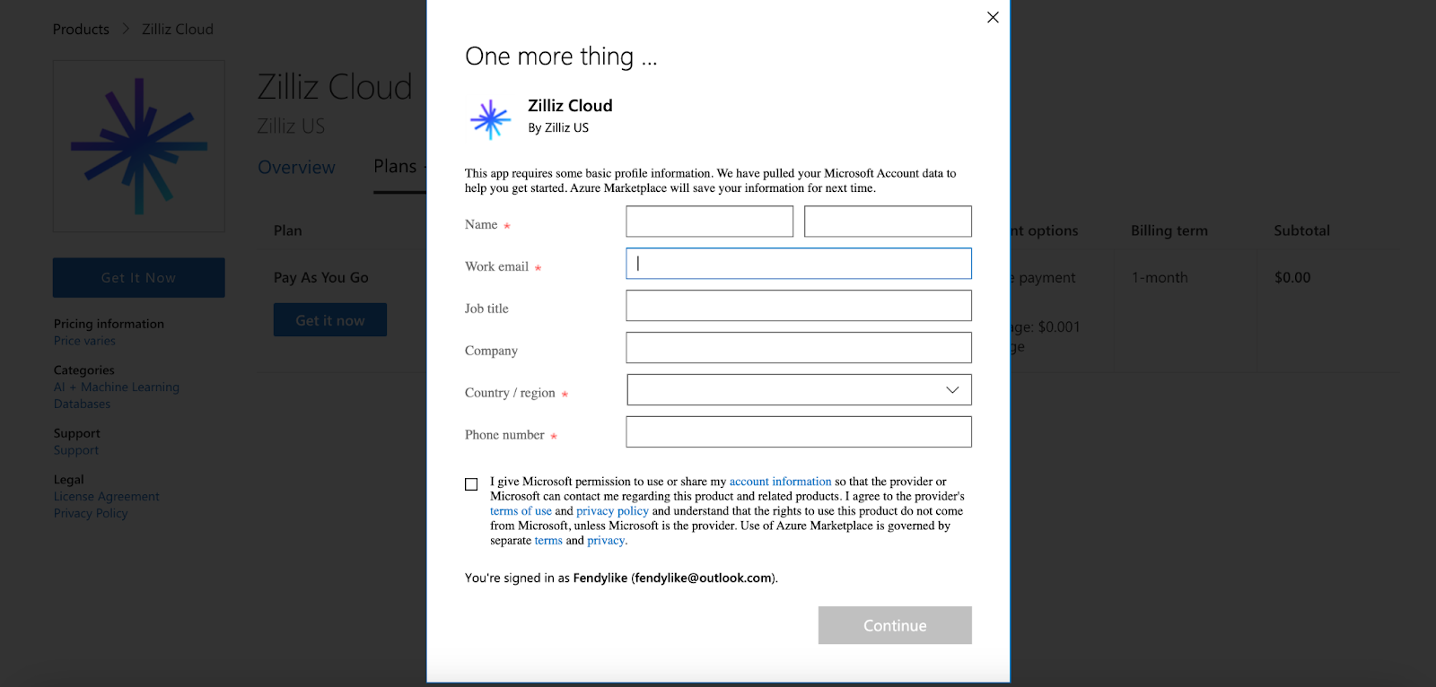Viewport: 1436px width, 687px height.
Task: Go to Products in the breadcrumb
Action: (81, 30)
